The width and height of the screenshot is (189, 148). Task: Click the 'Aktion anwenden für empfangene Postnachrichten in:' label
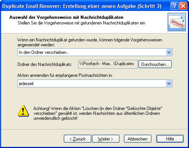point(65,75)
